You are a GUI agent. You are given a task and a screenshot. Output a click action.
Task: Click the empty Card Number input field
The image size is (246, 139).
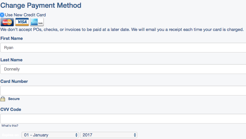[x=123, y=91]
